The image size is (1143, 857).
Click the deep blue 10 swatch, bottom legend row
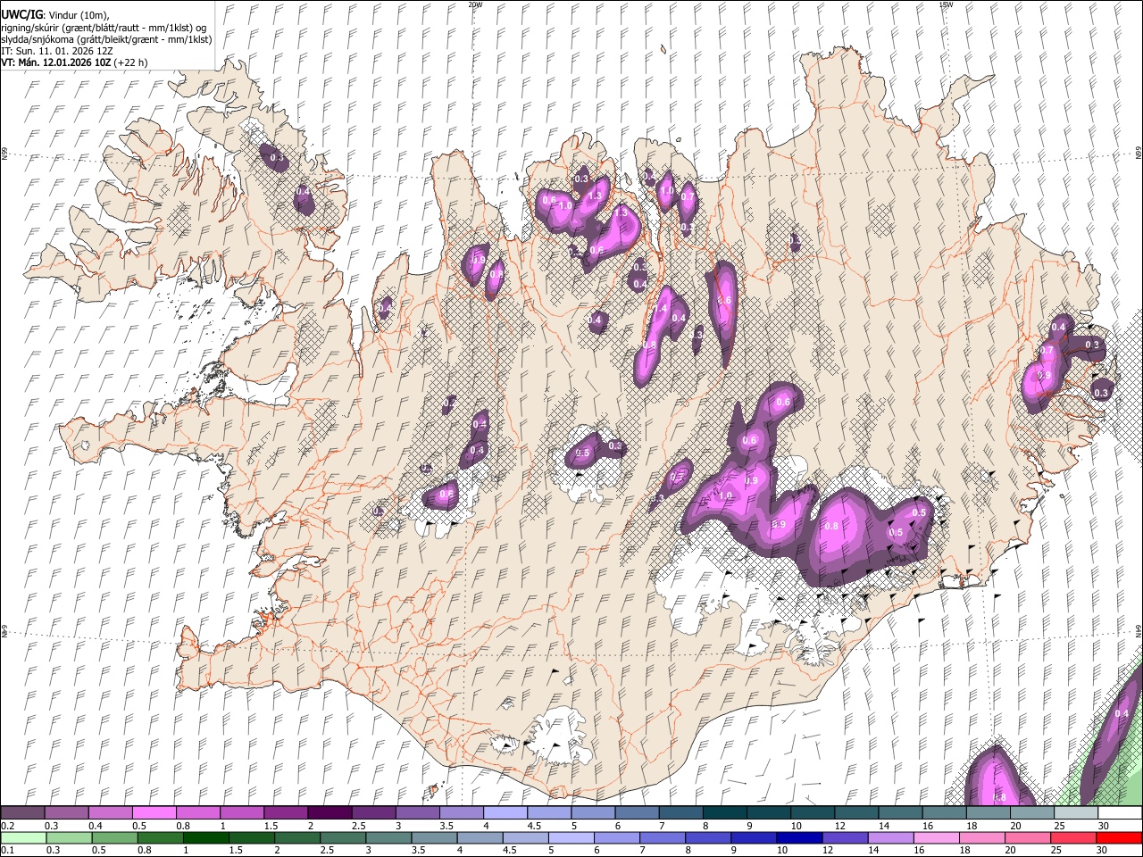799,837
